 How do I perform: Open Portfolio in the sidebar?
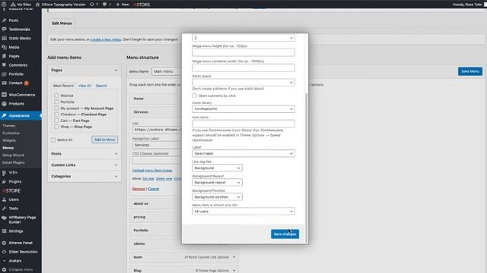tap(16, 74)
